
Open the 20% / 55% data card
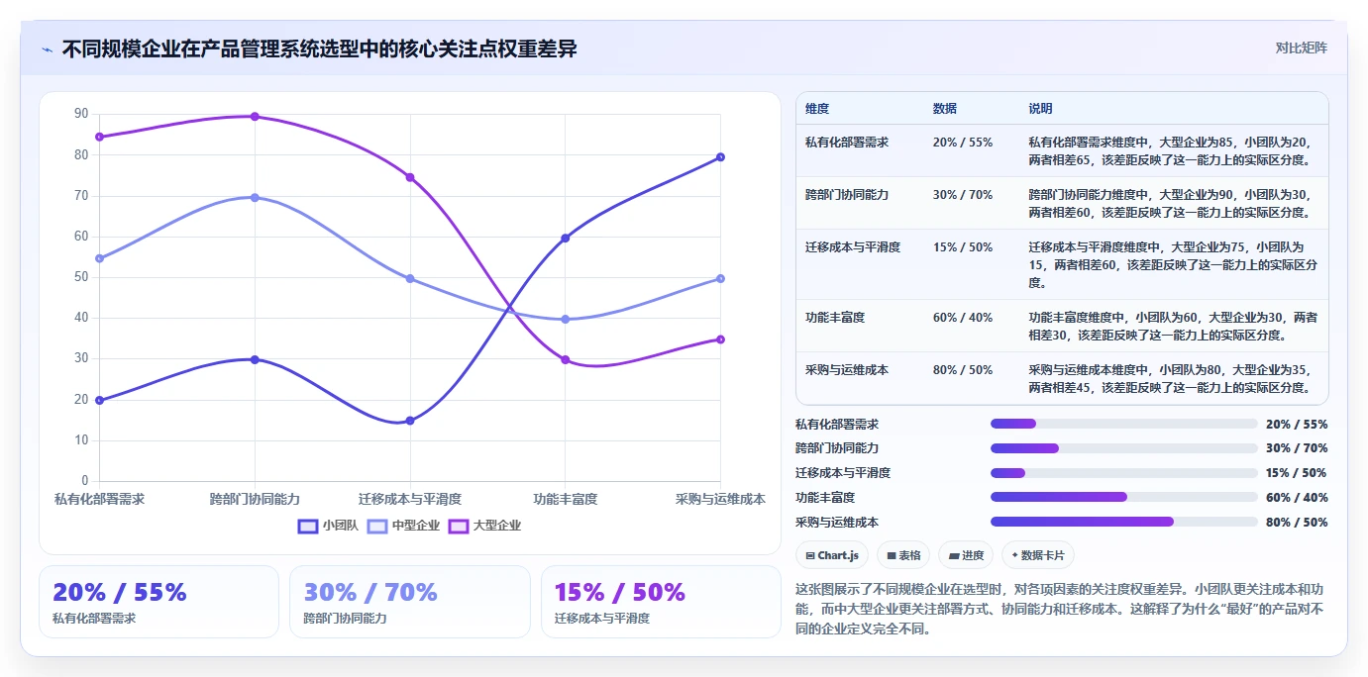point(159,602)
